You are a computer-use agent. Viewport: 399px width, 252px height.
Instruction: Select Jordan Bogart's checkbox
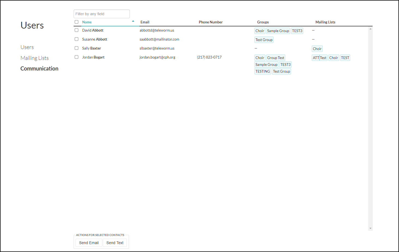tap(77, 57)
